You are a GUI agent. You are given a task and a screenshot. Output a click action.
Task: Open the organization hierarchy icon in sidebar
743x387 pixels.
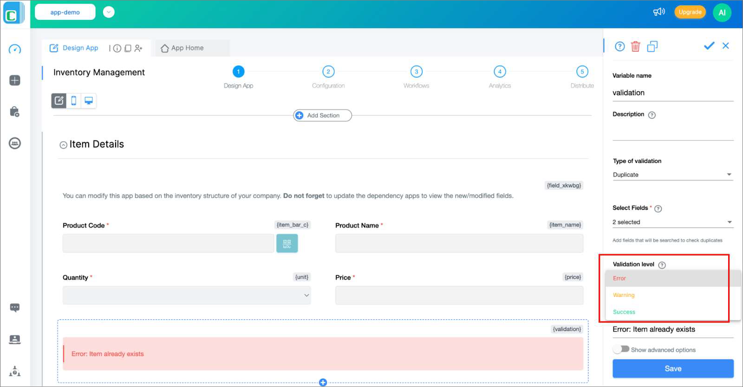[15, 371]
